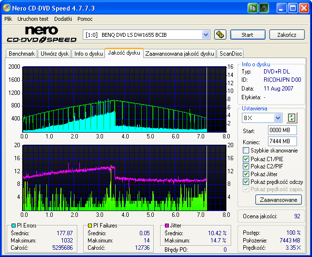Viewport: 312px width, 257px height.
Task: Click PI Errors average 177.87
Action: tap(65, 233)
